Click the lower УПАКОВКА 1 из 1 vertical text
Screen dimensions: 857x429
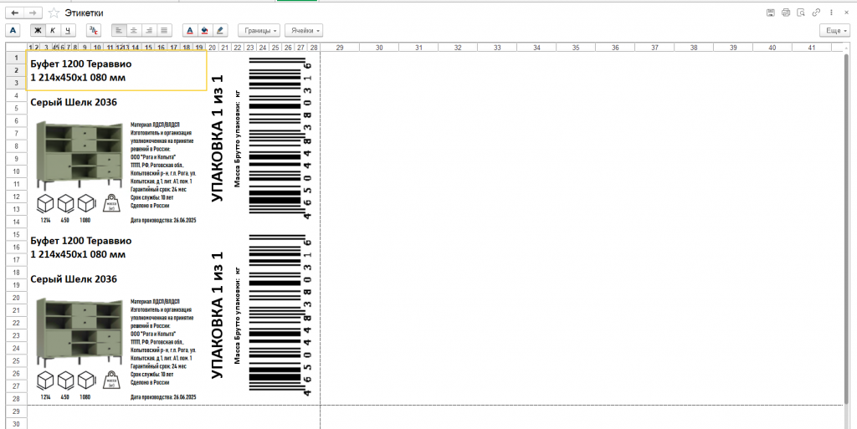pos(217,315)
